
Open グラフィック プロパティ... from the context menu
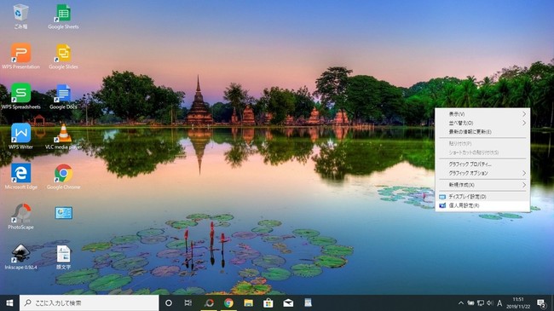tap(482, 164)
